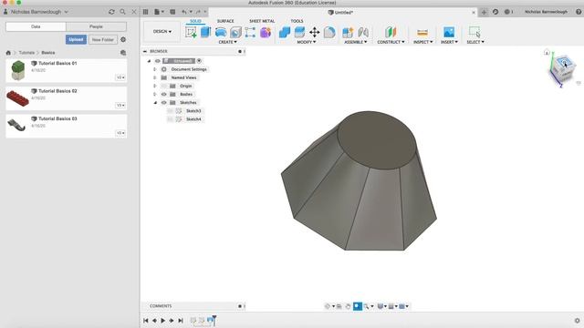The image size is (584, 328).
Task: Open timeline settings gear
Action: pos(577,321)
